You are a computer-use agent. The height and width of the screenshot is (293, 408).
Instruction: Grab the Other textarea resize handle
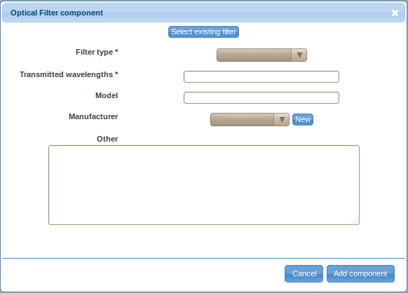[x=355, y=220]
